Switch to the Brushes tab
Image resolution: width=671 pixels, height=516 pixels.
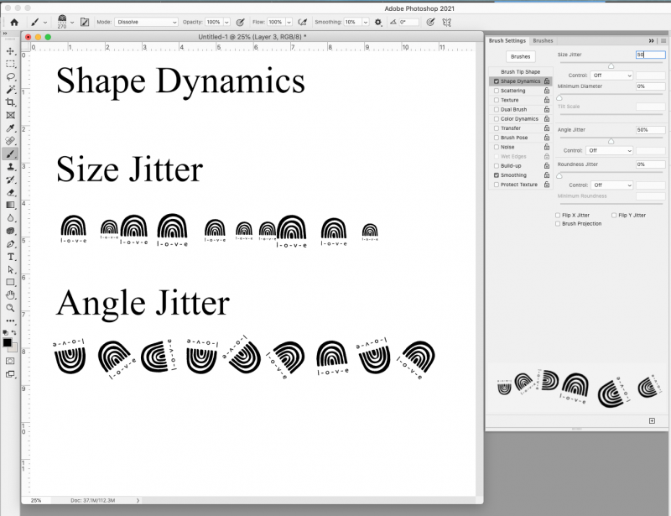(543, 40)
